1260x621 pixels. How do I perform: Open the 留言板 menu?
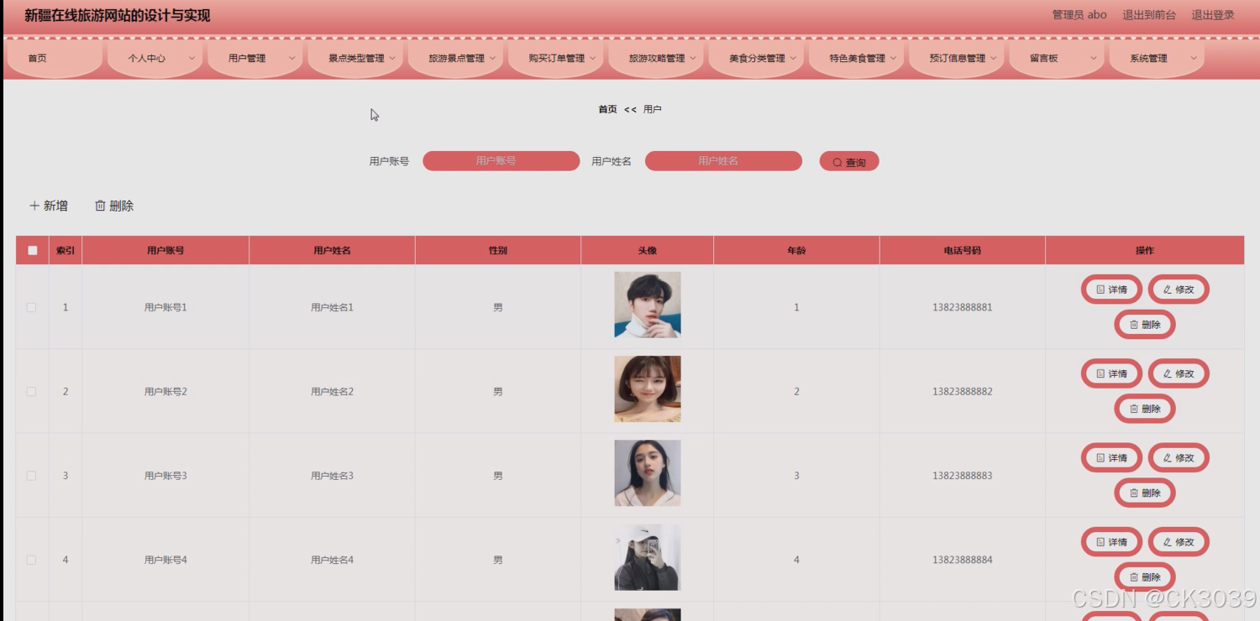1056,58
